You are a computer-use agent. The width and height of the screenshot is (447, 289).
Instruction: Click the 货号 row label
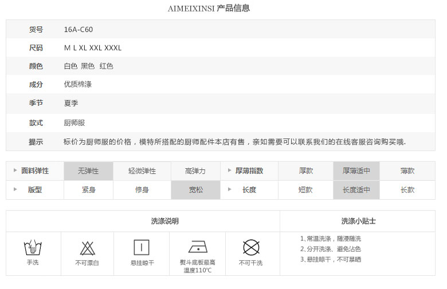pyautogui.click(x=36, y=30)
